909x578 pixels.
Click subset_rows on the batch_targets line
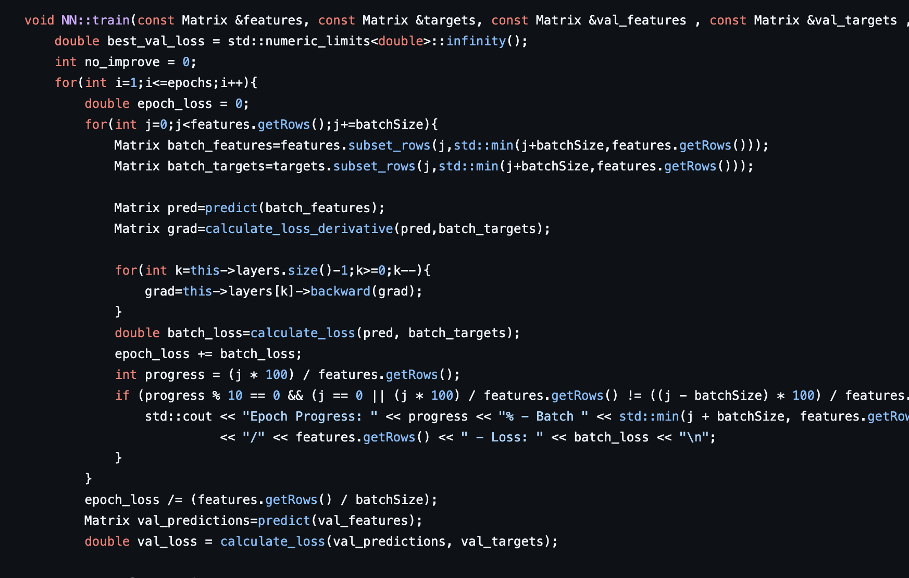click(x=374, y=166)
